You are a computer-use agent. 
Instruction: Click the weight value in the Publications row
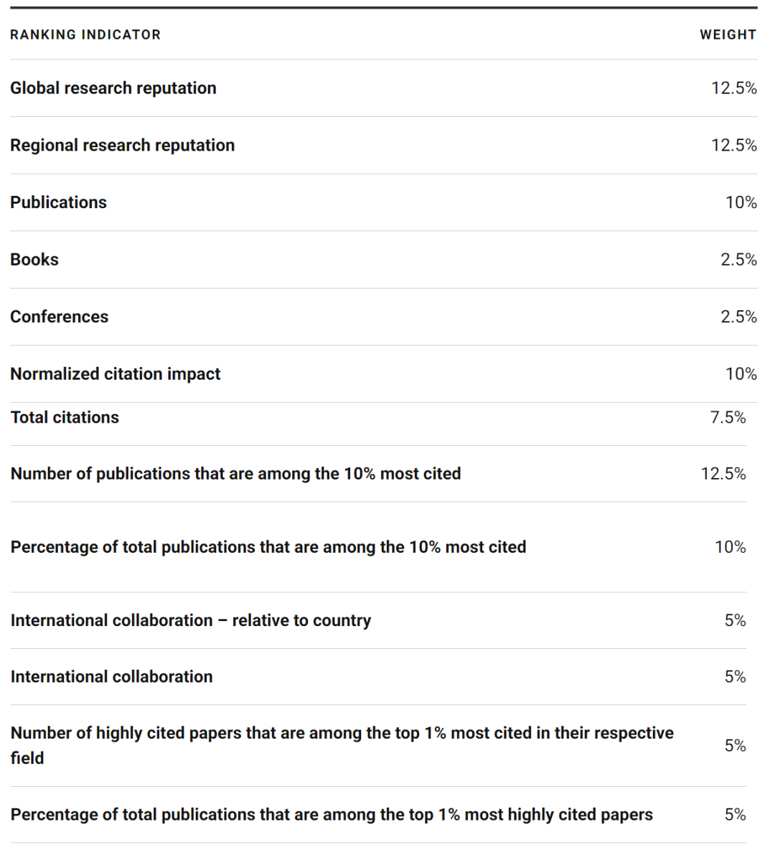741,202
